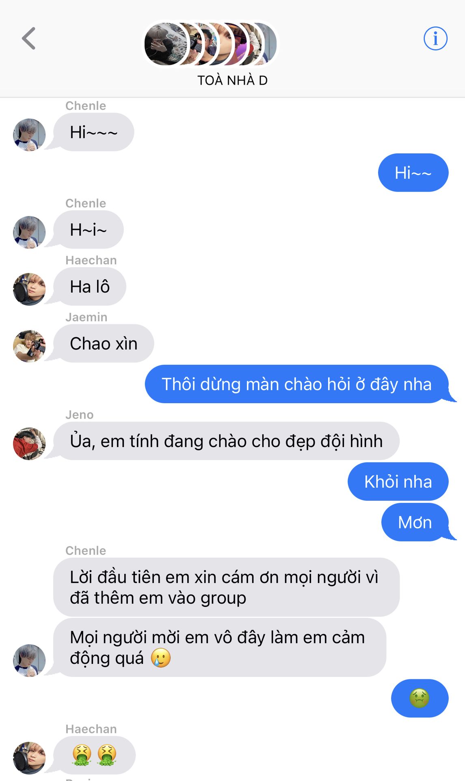Select the Thôi dừng màn chào hỏi bubble

click(297, 384)
